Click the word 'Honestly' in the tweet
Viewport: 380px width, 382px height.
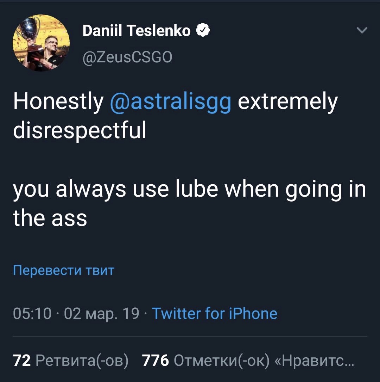point(58,102)
